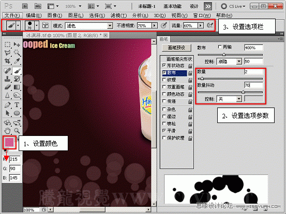Enable the 传递 checkbox
286x214 pixels.
tap(164, 101)
